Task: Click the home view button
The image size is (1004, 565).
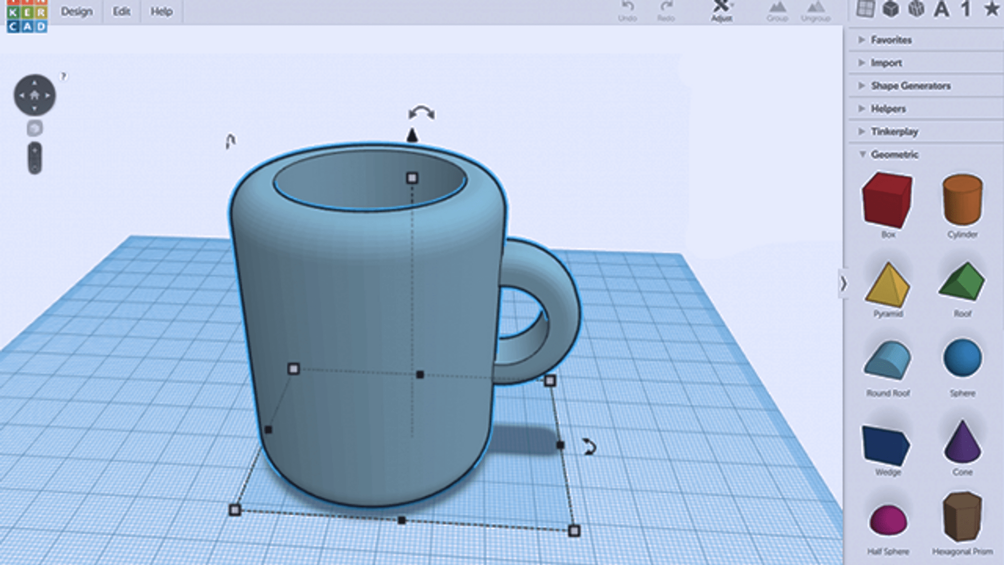Action: pyautogui.click(x=34, y=95)
